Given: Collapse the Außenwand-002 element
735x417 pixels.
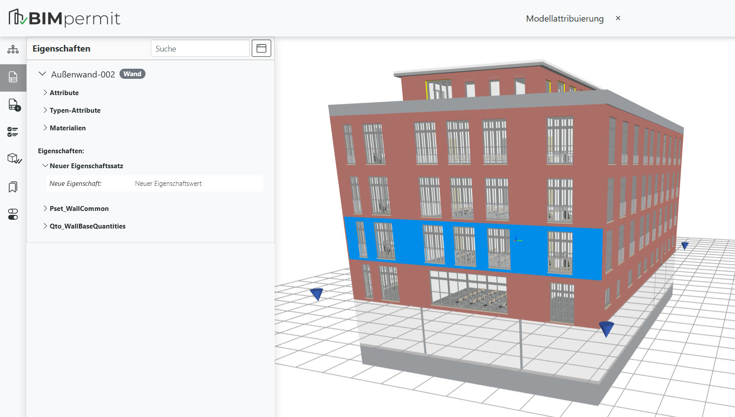Looking at the screenshot, I should (x=42, y=74).
